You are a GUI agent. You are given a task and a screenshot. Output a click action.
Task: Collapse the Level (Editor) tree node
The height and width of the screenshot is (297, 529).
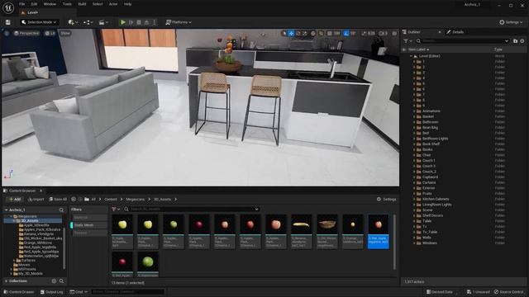412,56
